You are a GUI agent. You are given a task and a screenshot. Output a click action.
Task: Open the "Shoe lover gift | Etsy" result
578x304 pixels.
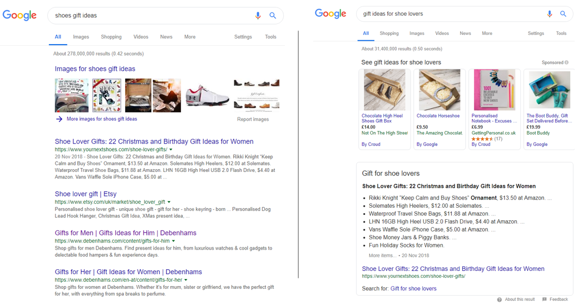85,194
